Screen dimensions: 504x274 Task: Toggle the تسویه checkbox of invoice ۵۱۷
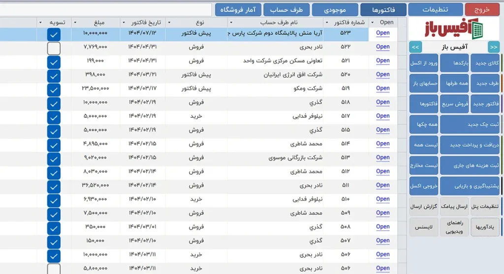coord(54,117)
